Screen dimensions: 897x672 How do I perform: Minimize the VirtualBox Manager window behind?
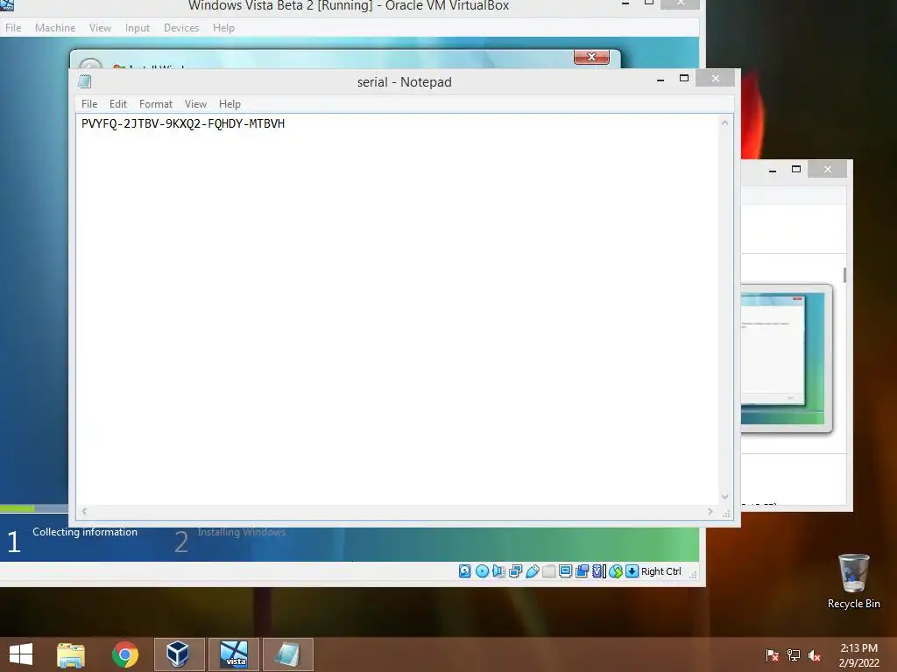click(x=773, y=169)
